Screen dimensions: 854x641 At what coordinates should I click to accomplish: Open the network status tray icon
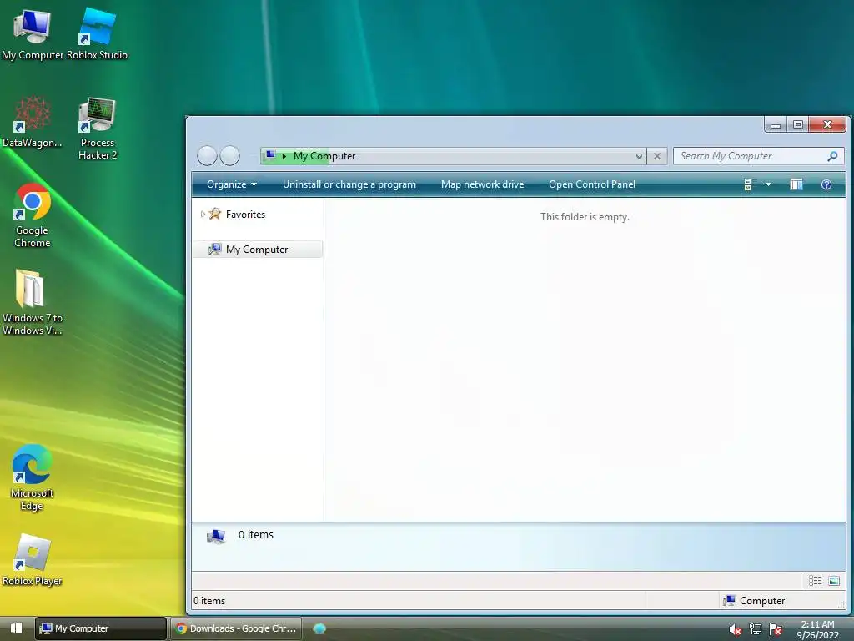point(755,629)
